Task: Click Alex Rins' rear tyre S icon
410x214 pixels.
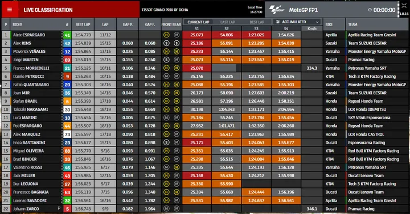Action: tap(177, 43)
